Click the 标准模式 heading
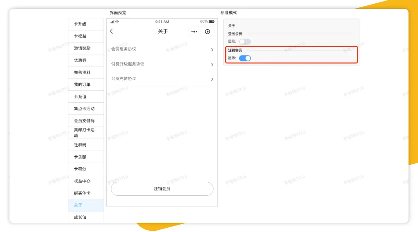 (228, 13)
